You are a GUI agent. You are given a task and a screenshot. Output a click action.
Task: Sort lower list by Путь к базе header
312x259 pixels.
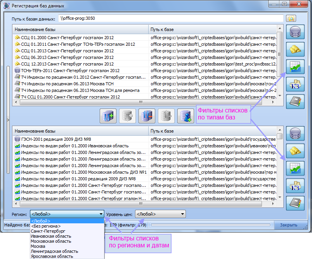coord(213,131)
